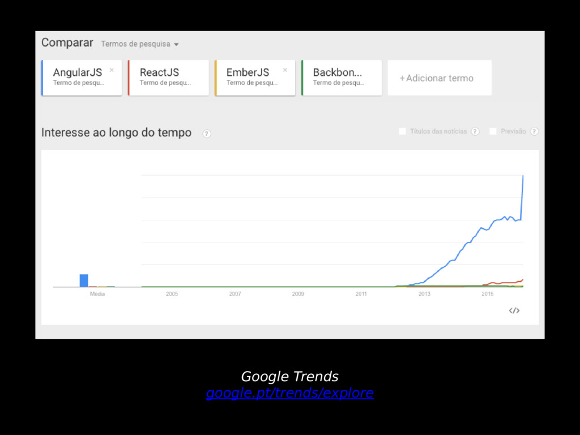Open help icon next to Interesse ao longo do tempo
The image size is (580, 435).
tap(207, 134)
